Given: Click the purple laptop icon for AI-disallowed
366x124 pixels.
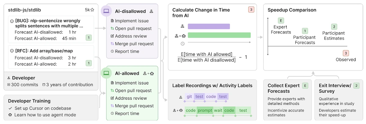Looking at the screenshot, I should pyautogui.click(x=106, y=11).
